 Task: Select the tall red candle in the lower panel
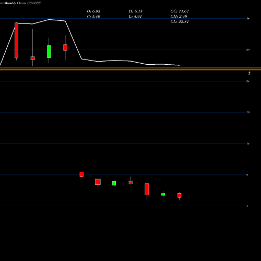tap(147, 189)
